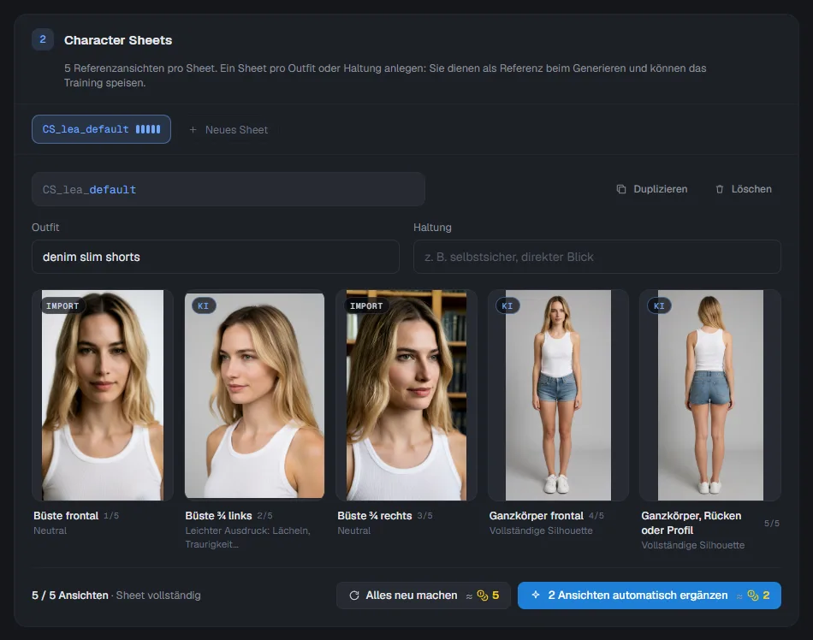Viewport: 813px width, 640px height.
Task: Open the Ganzkörper Rücken thumbnail
Action: tap(709, 395)
